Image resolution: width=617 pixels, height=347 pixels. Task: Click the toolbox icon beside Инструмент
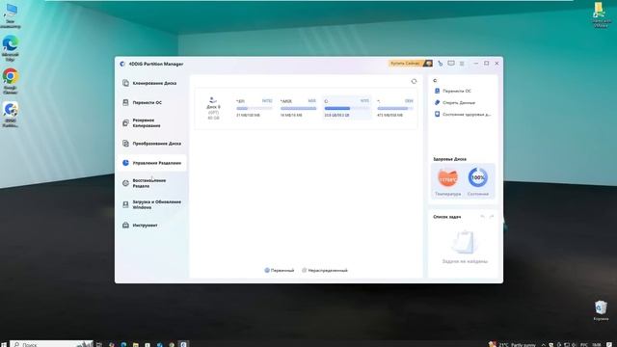pyautogui.click(x=125, y=225)
